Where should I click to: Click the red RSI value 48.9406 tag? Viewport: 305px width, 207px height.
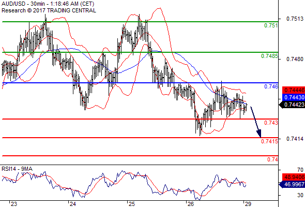(x=294, y=177)
